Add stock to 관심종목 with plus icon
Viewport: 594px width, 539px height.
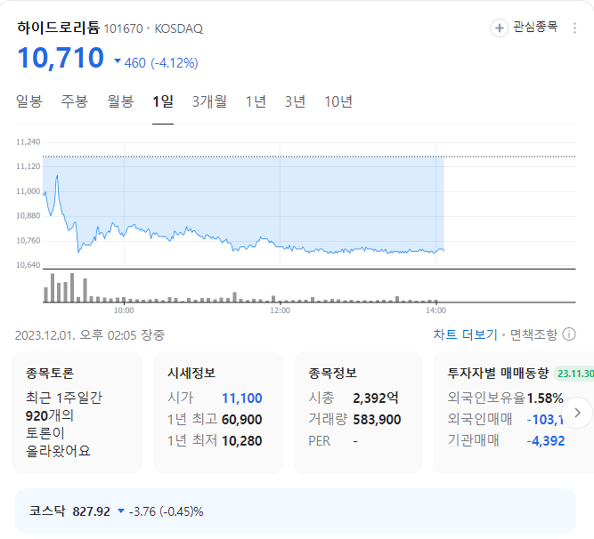pyautogui.click(x=500, y=28)
